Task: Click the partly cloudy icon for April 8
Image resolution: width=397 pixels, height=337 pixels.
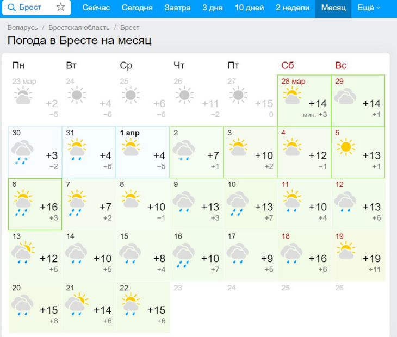Action: [x=130, y=199]
